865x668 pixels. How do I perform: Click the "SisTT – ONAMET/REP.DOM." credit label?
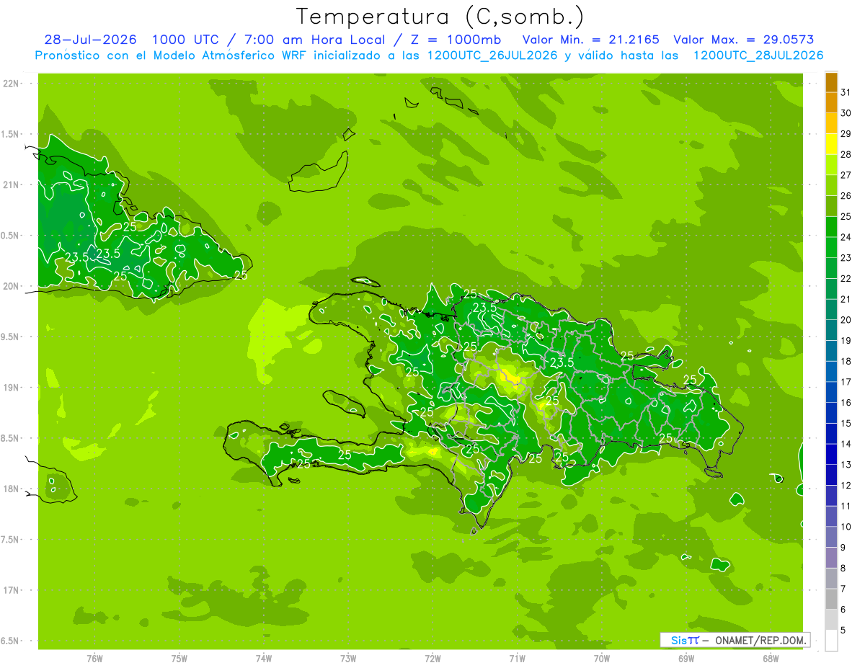pyautogui.click(x=735, y=640)
